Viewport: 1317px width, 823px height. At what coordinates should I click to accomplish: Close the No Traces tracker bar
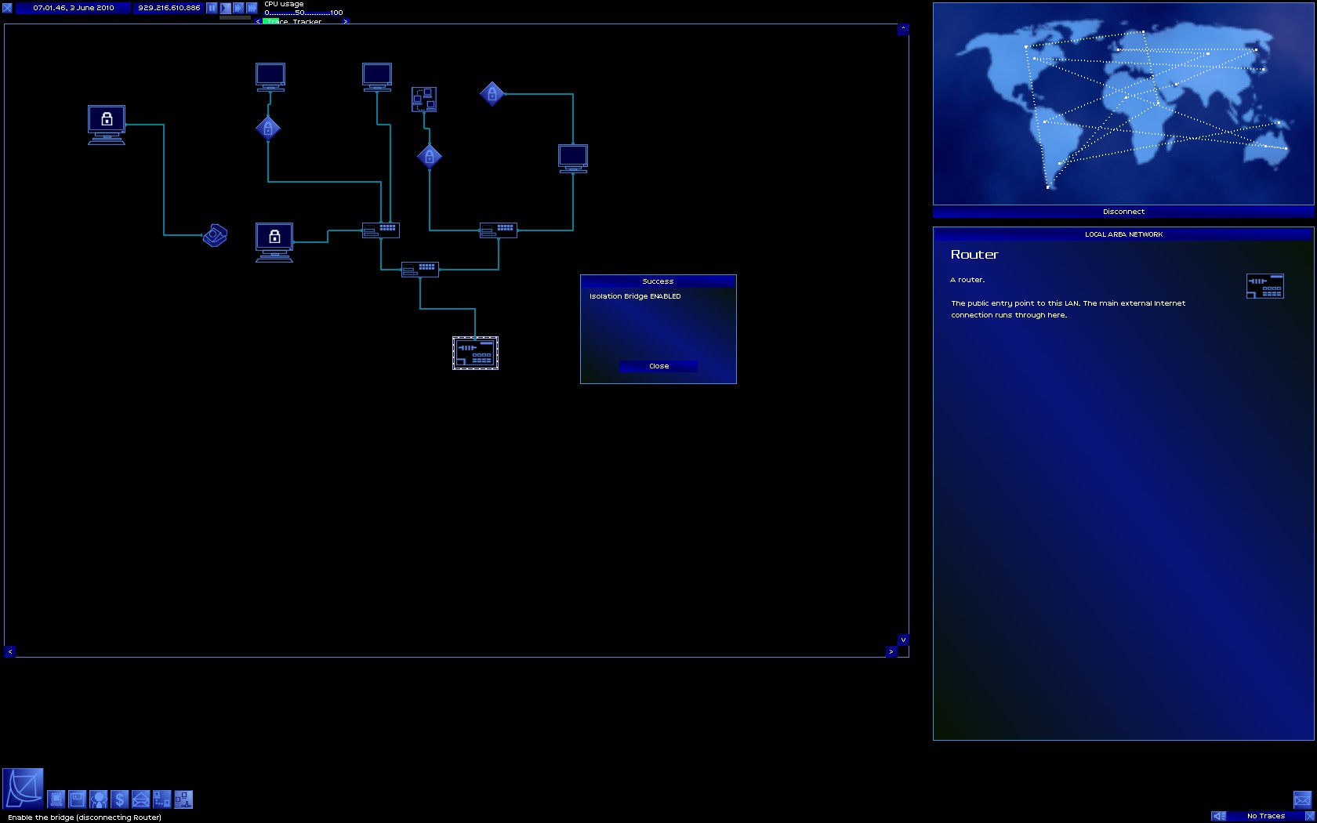pos(1309,816)
